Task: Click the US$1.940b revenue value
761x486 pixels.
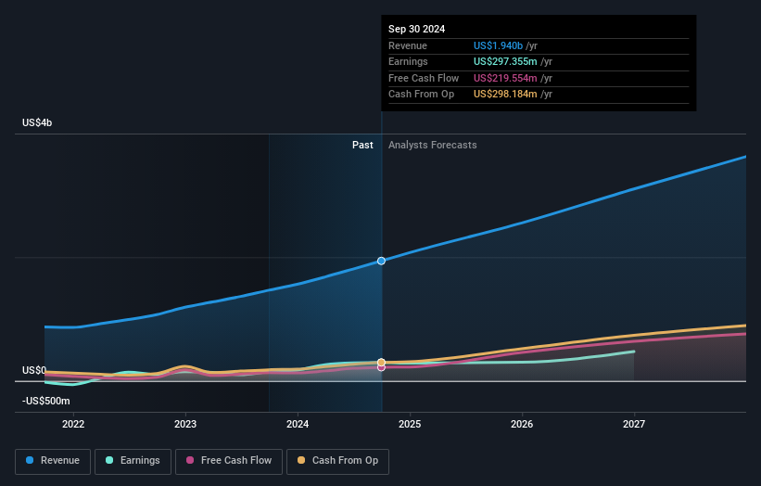Action: tap(498, 45)
